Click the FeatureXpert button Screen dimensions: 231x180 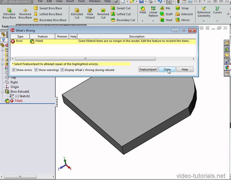148,69
